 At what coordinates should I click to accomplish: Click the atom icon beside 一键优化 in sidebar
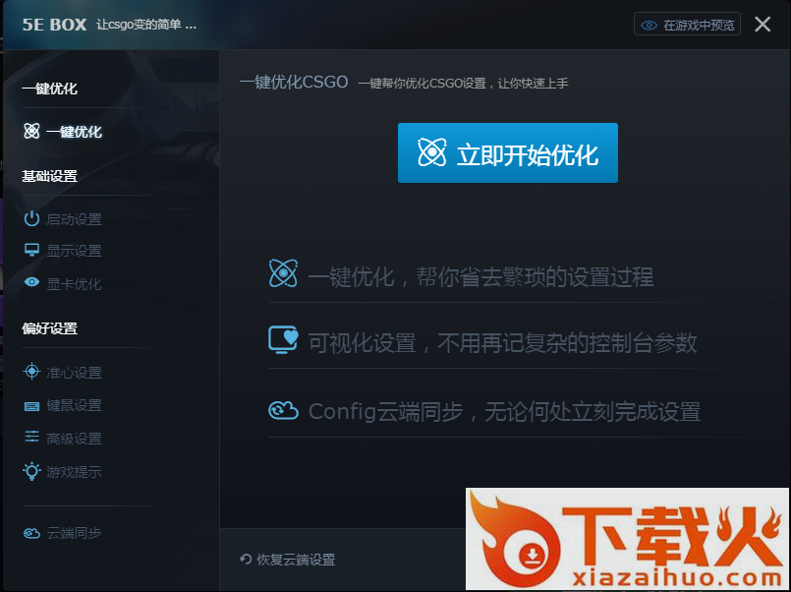(31, 132)
